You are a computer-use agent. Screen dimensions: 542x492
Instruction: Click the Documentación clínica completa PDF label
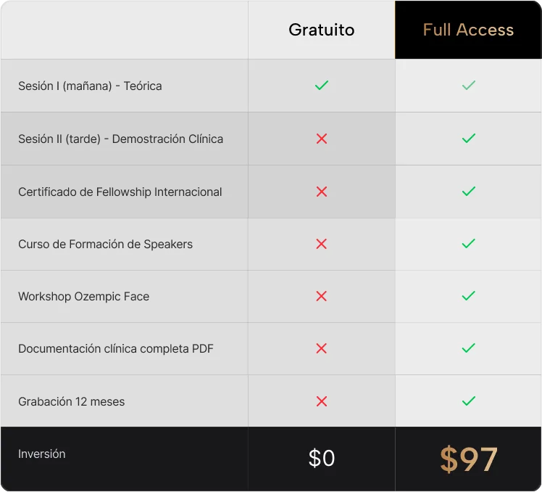tap(116, 348)
